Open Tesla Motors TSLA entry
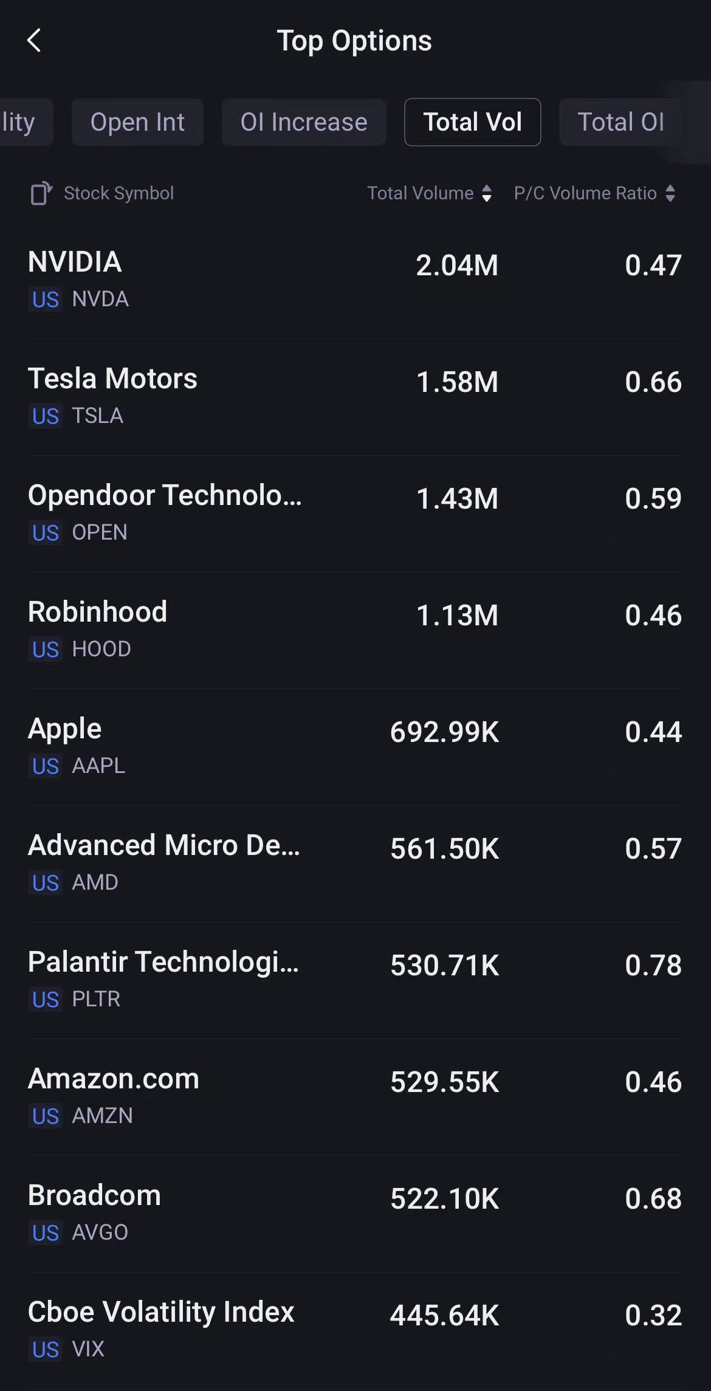The image size is (711, 1391). click(355, 396)
